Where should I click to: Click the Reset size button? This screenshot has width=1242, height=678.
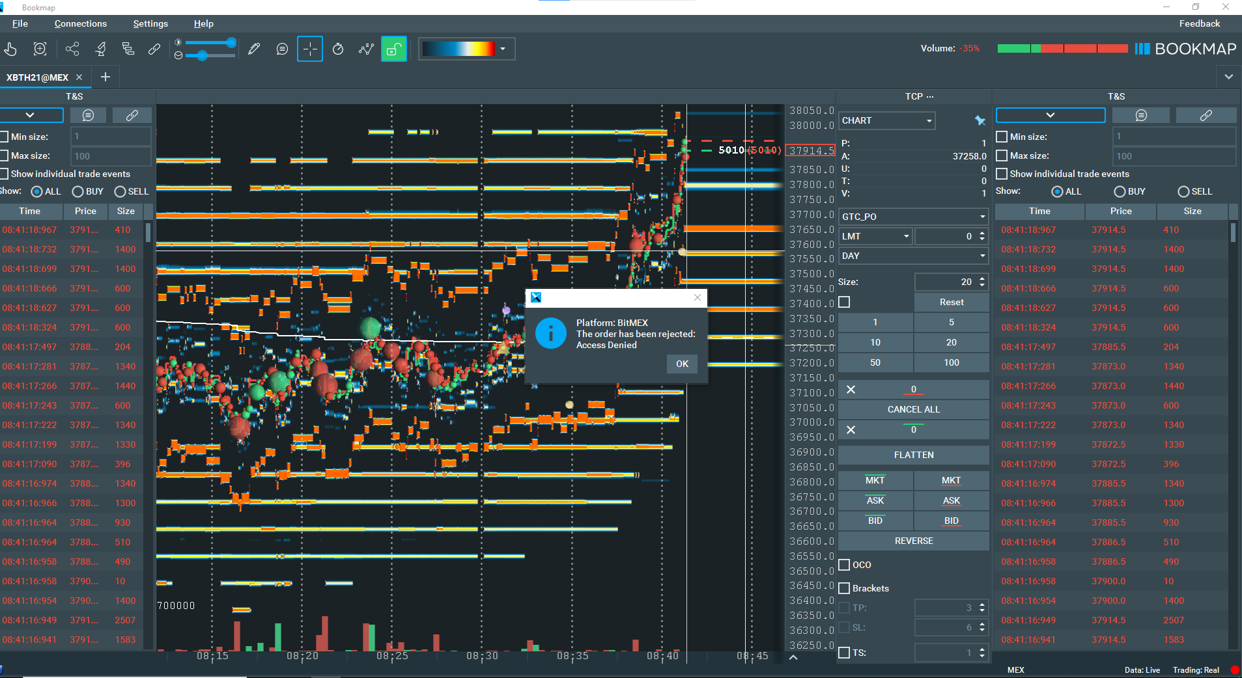(952, 302)
